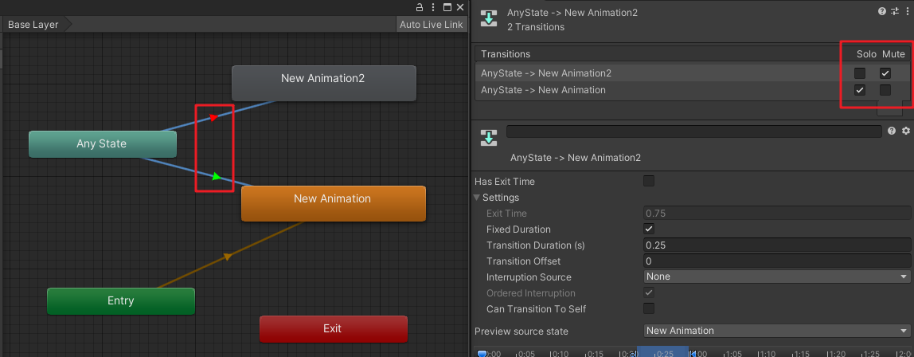Collapse the Settings foldout
Viewport: 914px width, 357px height.
click(478, 198)
